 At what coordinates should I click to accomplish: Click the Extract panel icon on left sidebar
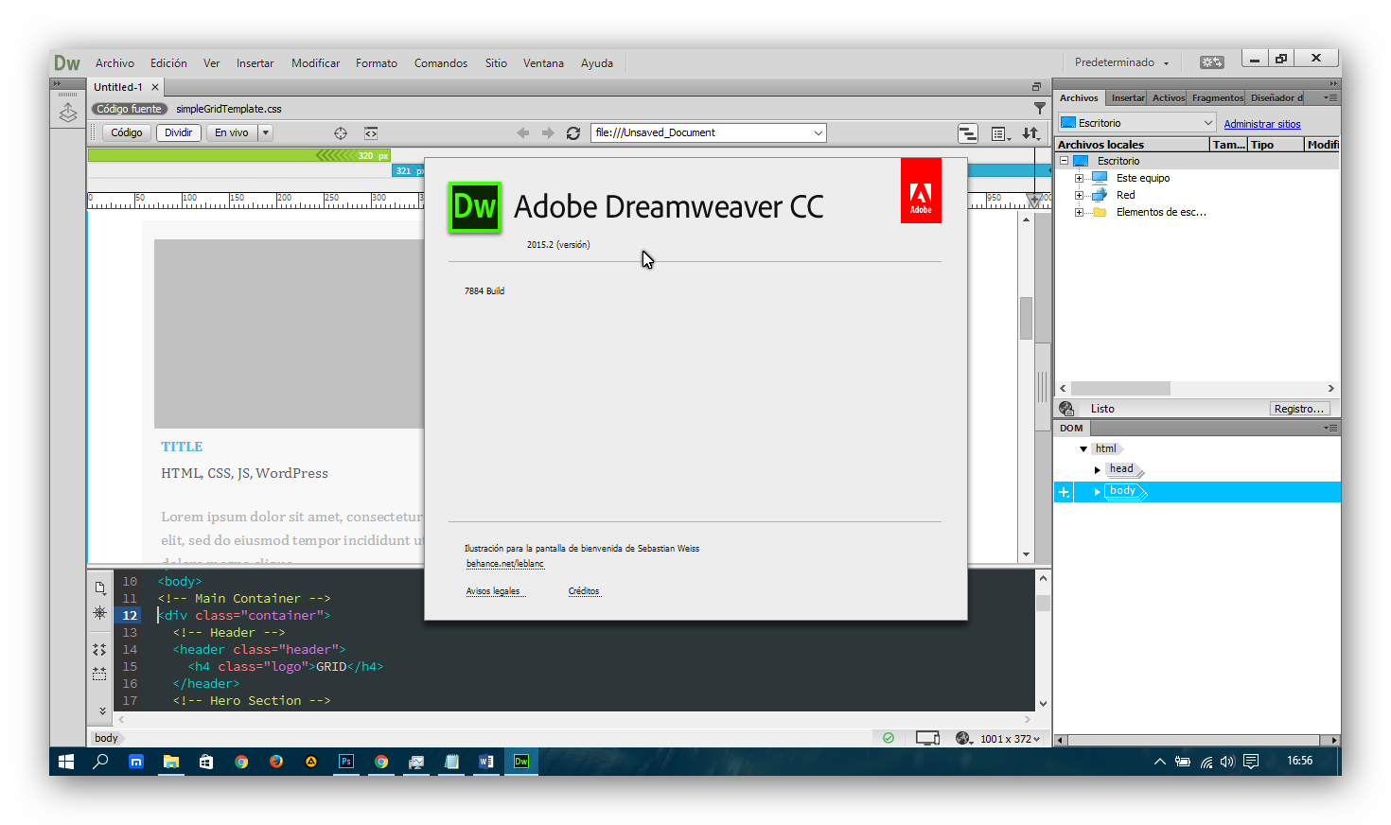click(x=68, y=114)
